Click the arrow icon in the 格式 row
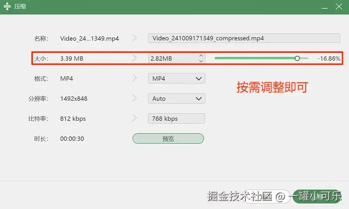 click(x=135, y=78)
